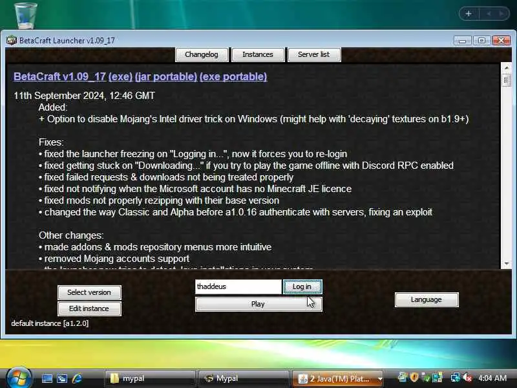
Task: Click the changelog scrollbar up arrow
Action: point(506,68)
